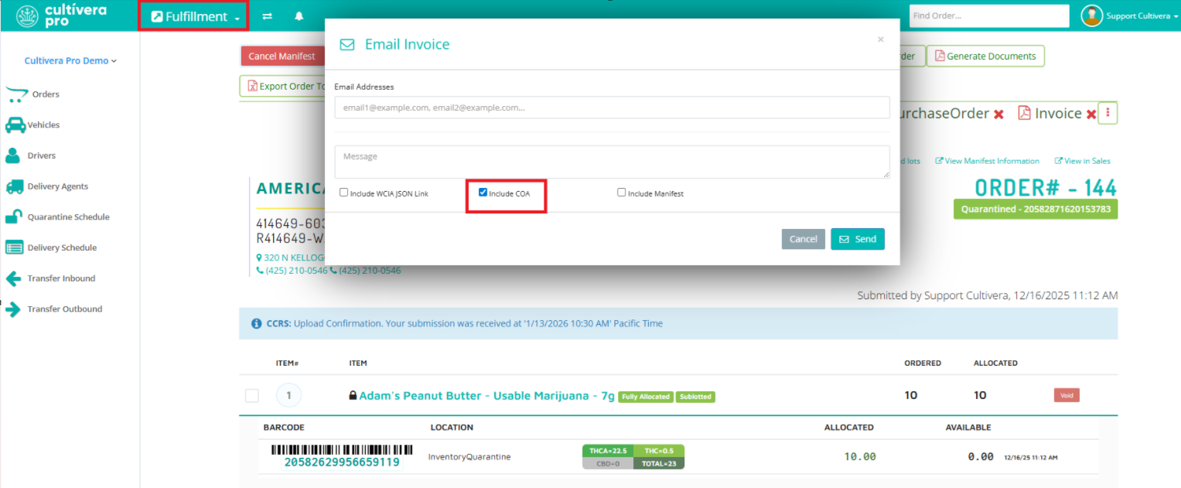
Task: Toggle Include WCIA JSON Link checkbox
Action: (343, 193)
